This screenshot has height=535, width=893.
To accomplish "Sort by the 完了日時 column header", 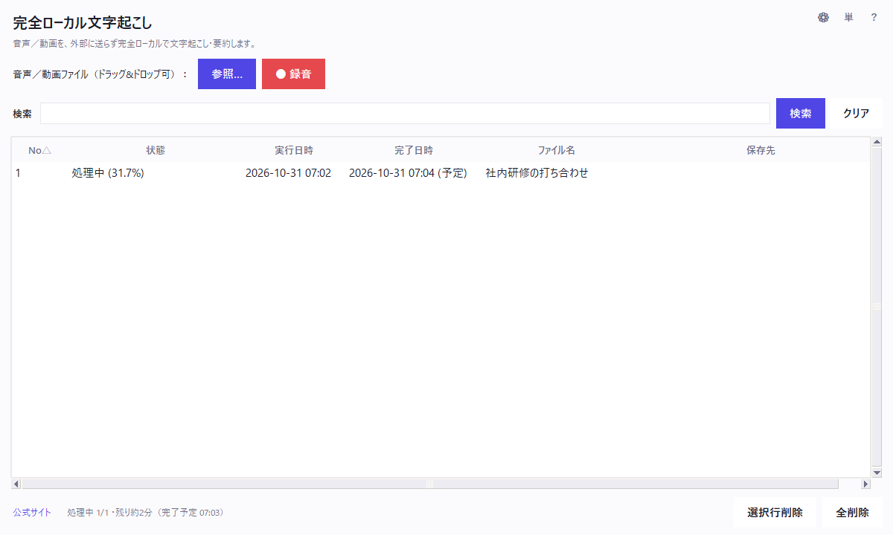I will click(414, 150).
